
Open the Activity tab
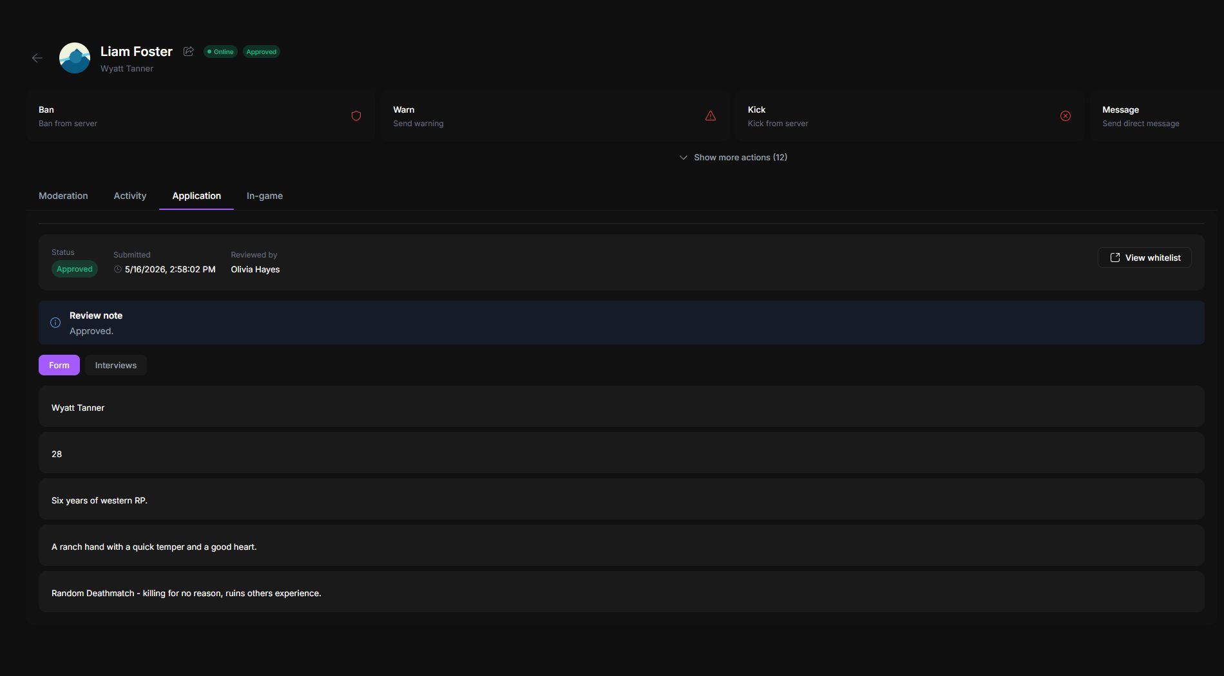130,196
